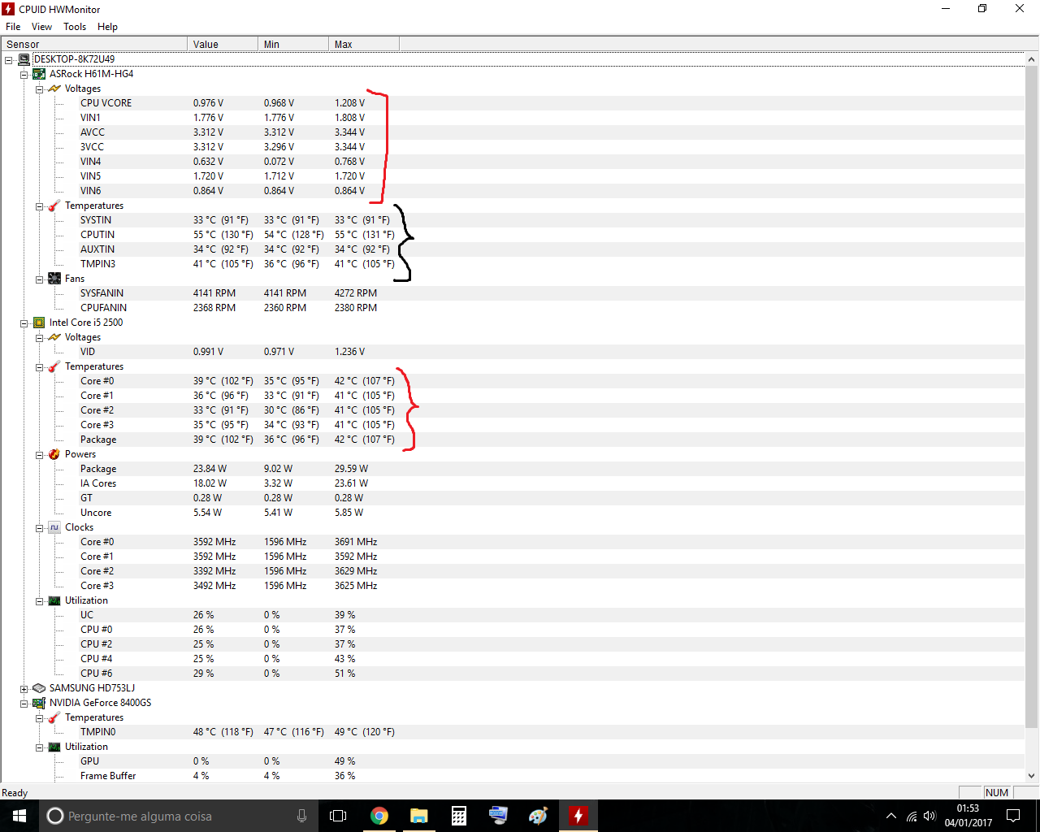
Task: Click the Intel Core i5 Temperatures icon
Action: coord(54,366)
